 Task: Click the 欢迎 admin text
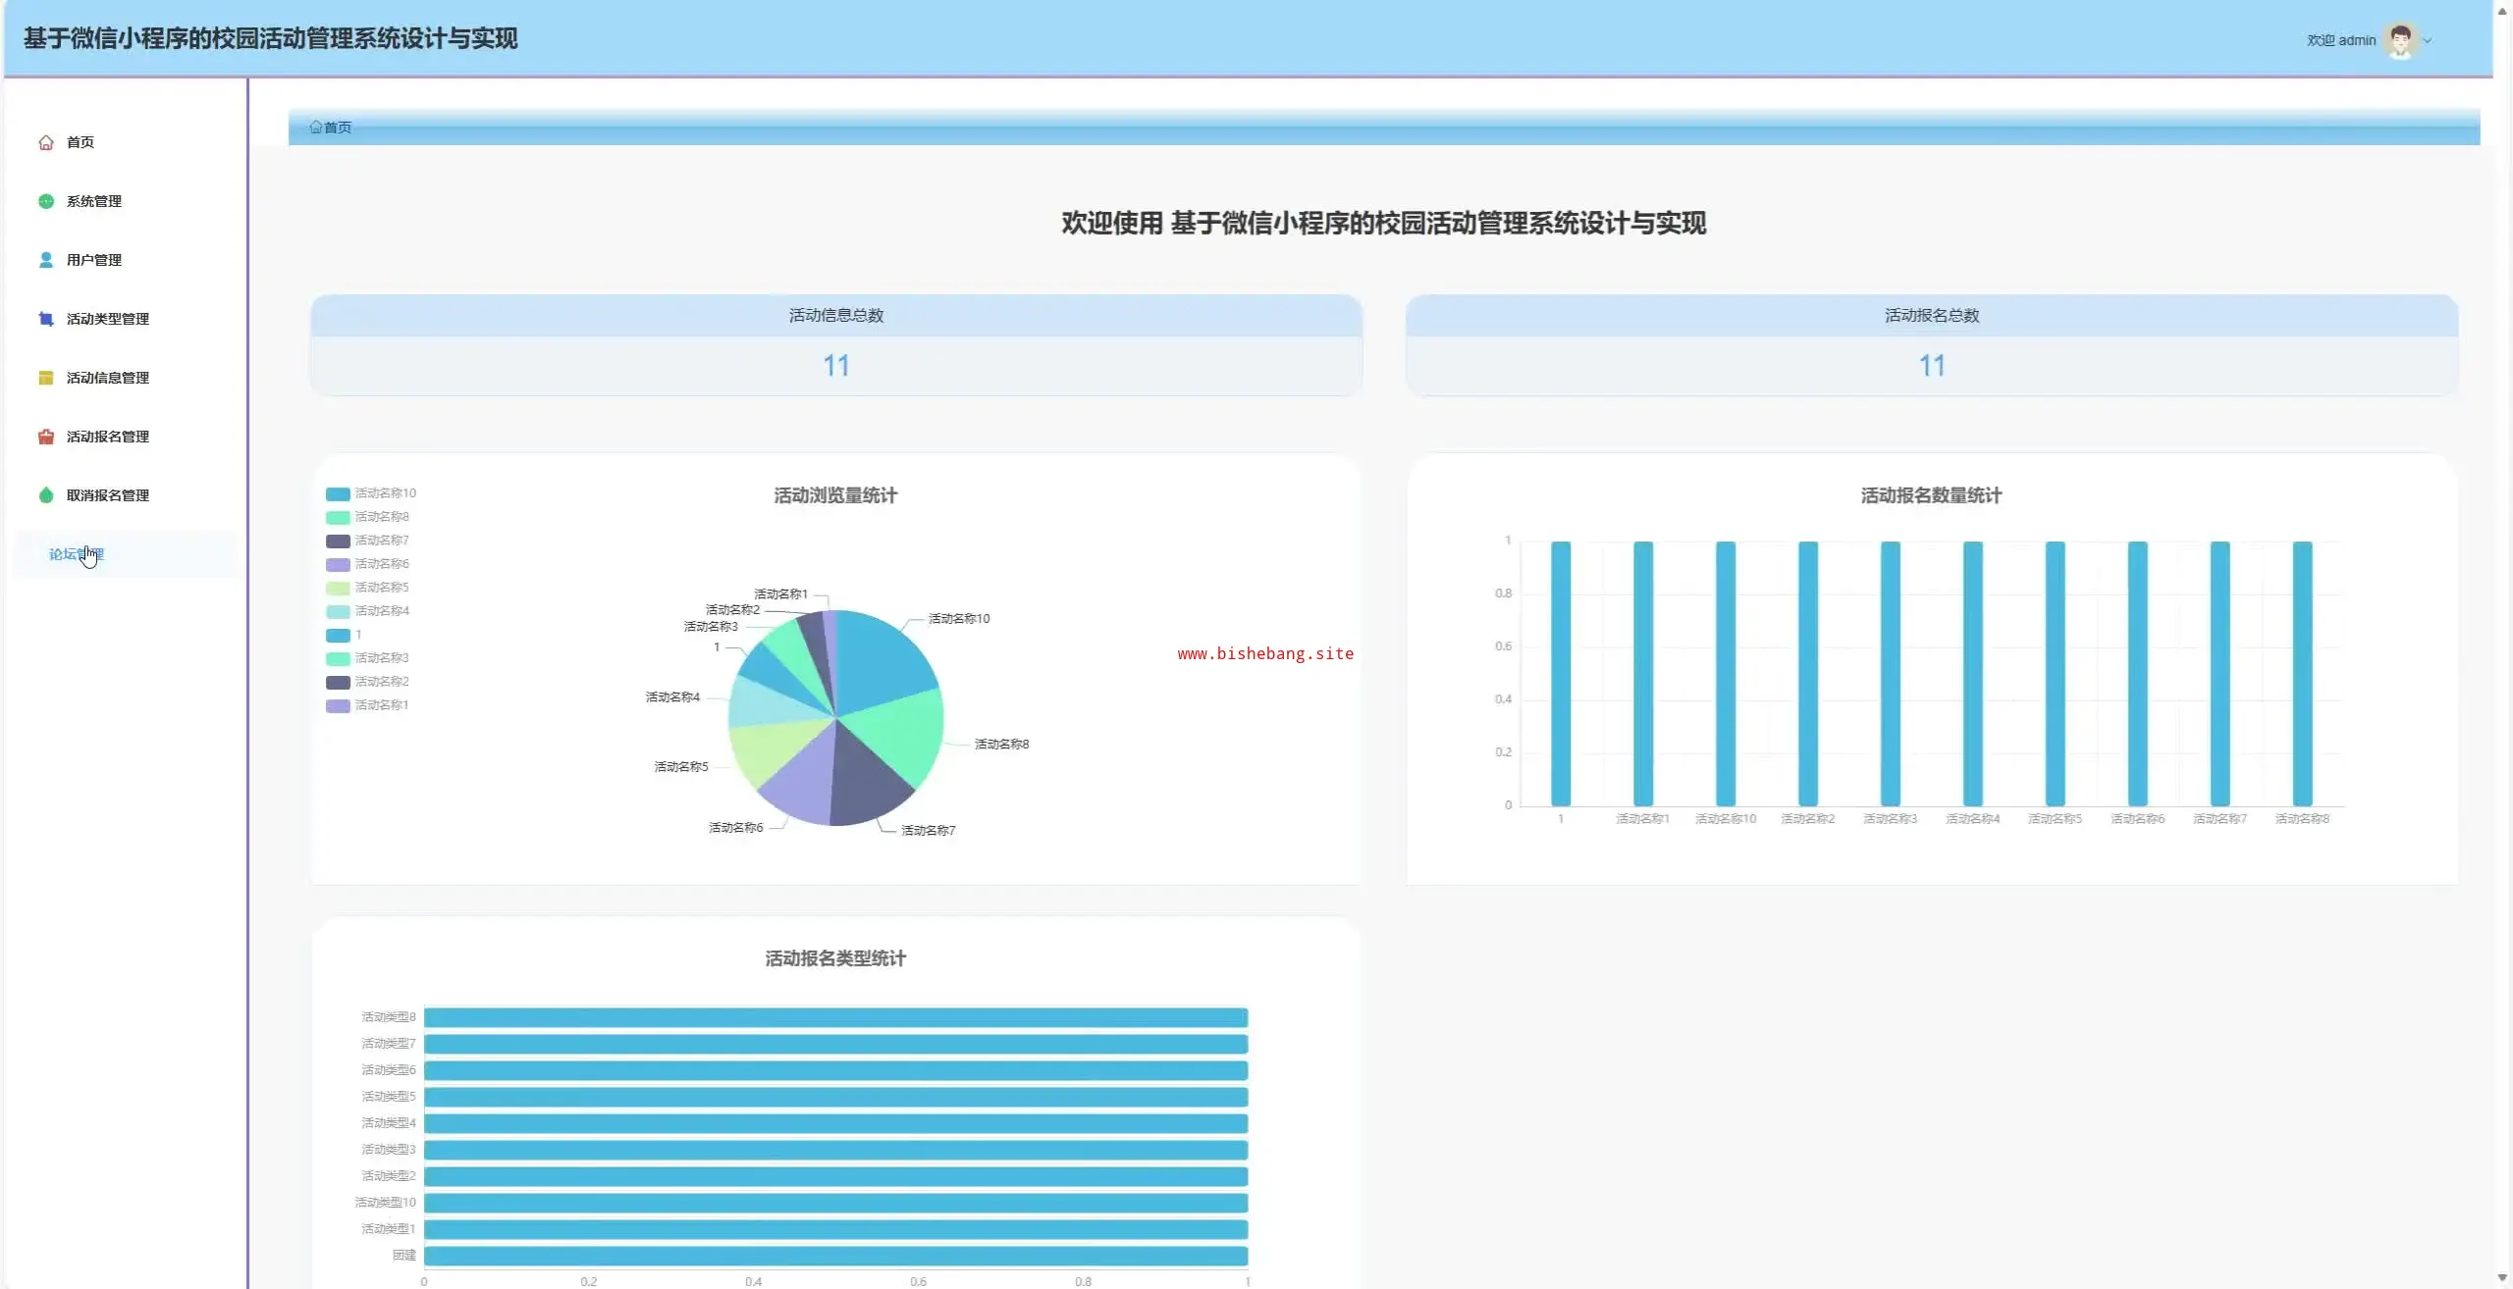(x=2340, y=40)
